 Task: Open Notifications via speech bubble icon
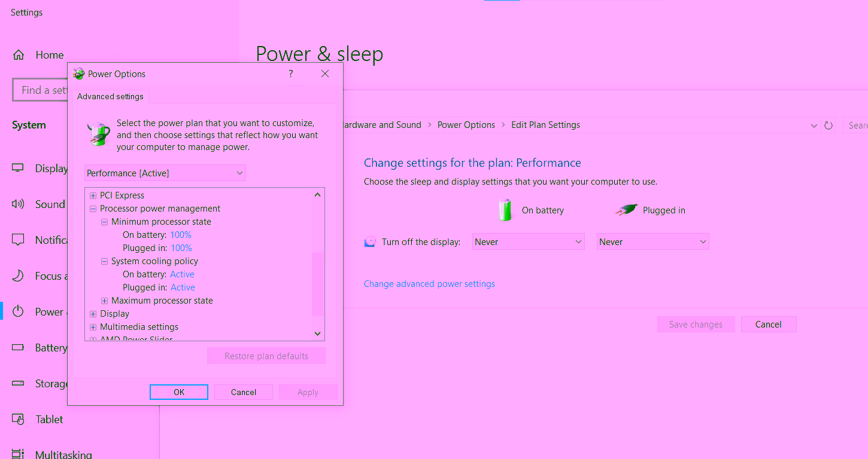pyautogui.click(x=18, y=240)
